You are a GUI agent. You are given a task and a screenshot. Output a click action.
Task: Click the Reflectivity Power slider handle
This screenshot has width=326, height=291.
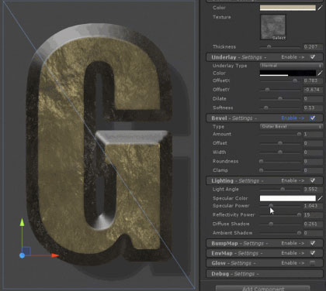click(299, 214)
